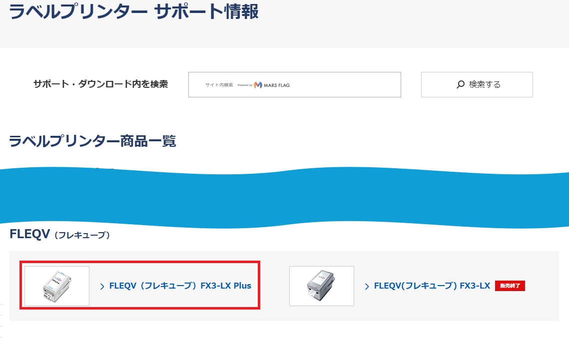
Task: Click the サポート・ダウンロード内を検索 label
Action: 100,85
